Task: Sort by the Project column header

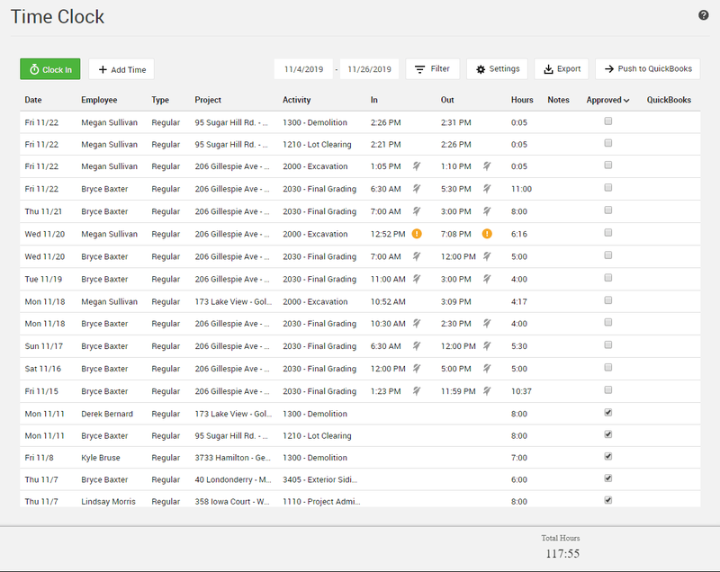Action: (x=208, y=100)
